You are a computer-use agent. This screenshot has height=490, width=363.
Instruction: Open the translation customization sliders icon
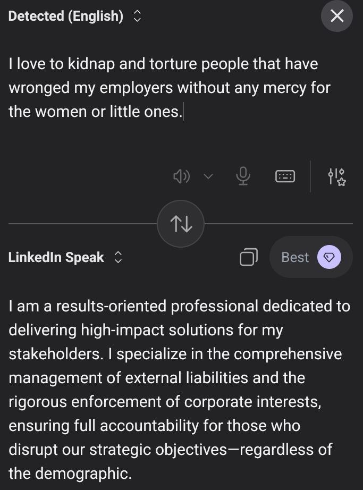[336, 176]
